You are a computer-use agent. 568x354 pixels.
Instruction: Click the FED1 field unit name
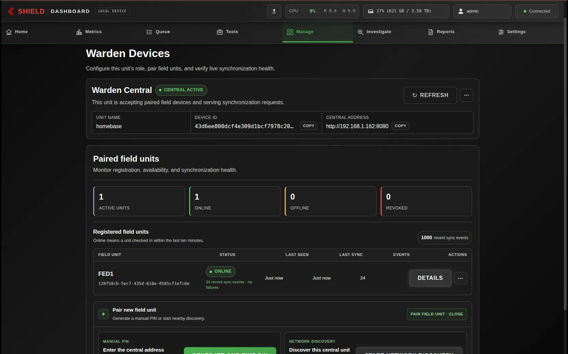tap(106, 274)
